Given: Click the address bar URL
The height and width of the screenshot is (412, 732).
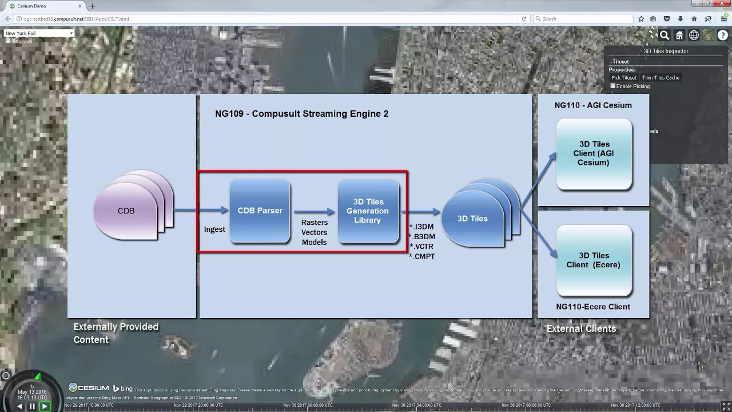Looking at the screenshot, I should tap(77, 19).
